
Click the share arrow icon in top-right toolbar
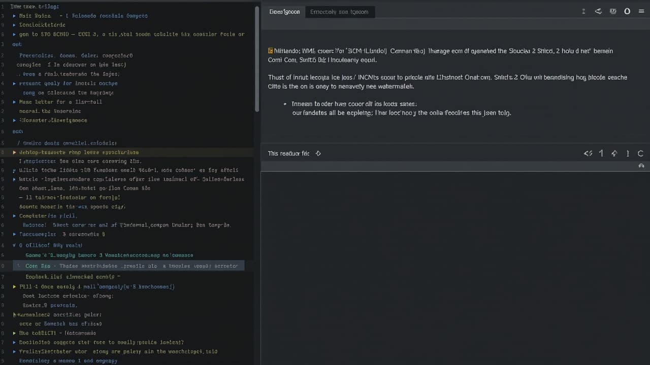(x=598, y=11)
